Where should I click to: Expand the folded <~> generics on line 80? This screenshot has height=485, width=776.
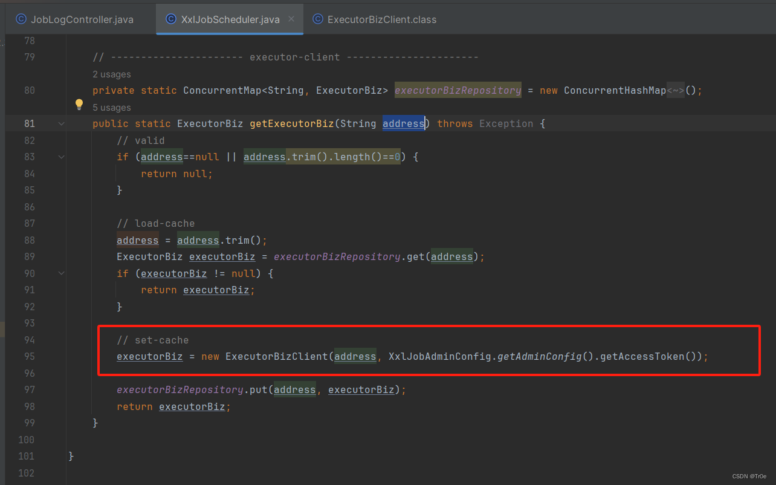[675, 90]
